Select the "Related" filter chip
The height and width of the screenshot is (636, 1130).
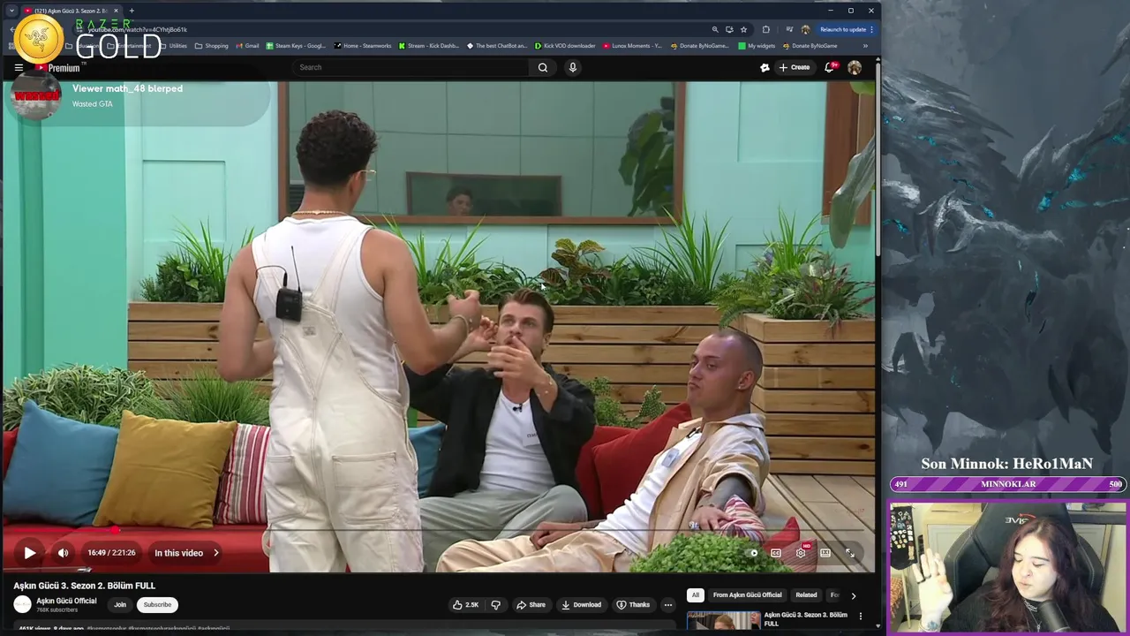806,595
